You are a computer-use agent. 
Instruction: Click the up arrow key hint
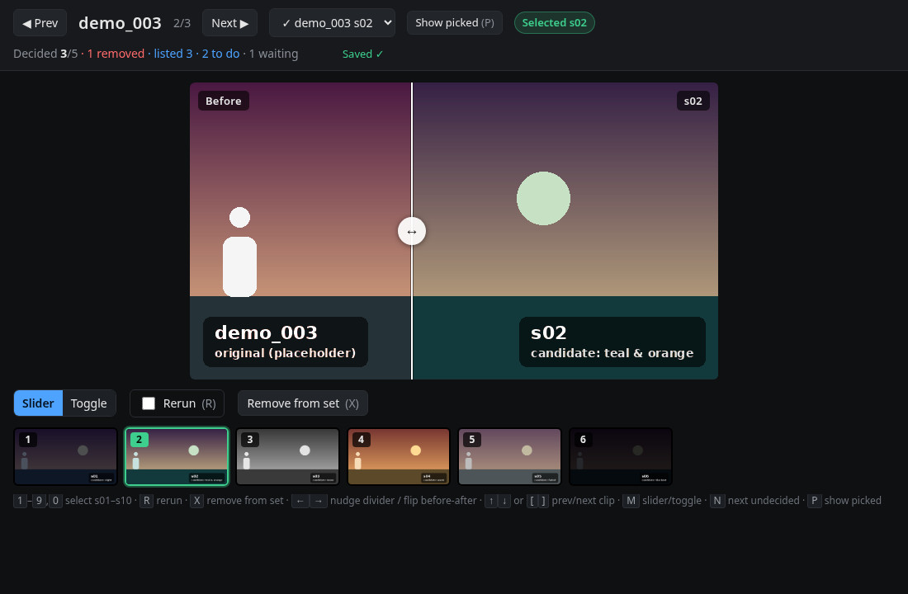[491, 501]
